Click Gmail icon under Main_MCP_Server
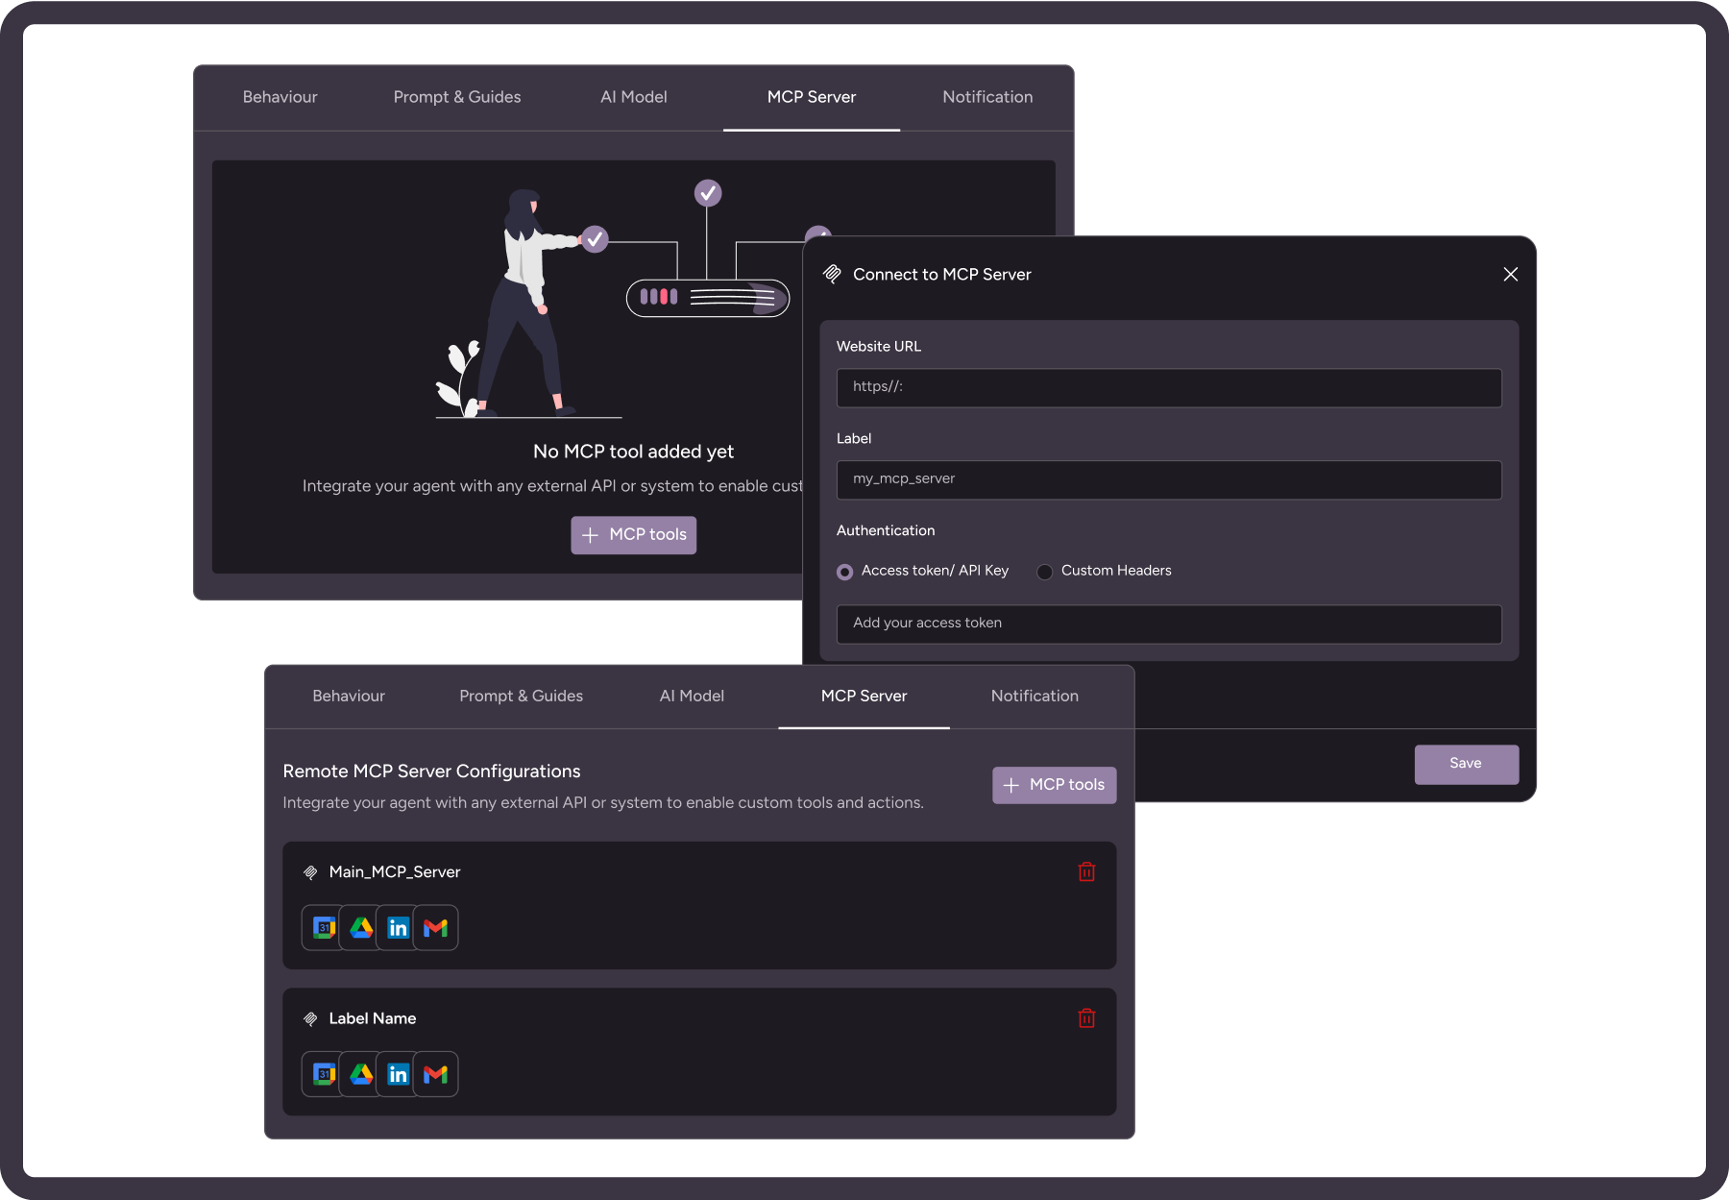This screenshot has width=1729, height=1200. coord(436,928)
